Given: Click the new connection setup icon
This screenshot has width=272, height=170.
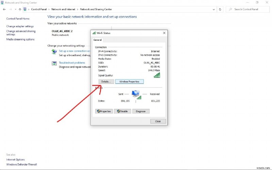Looking at the screenshot, I should [54, 52].
